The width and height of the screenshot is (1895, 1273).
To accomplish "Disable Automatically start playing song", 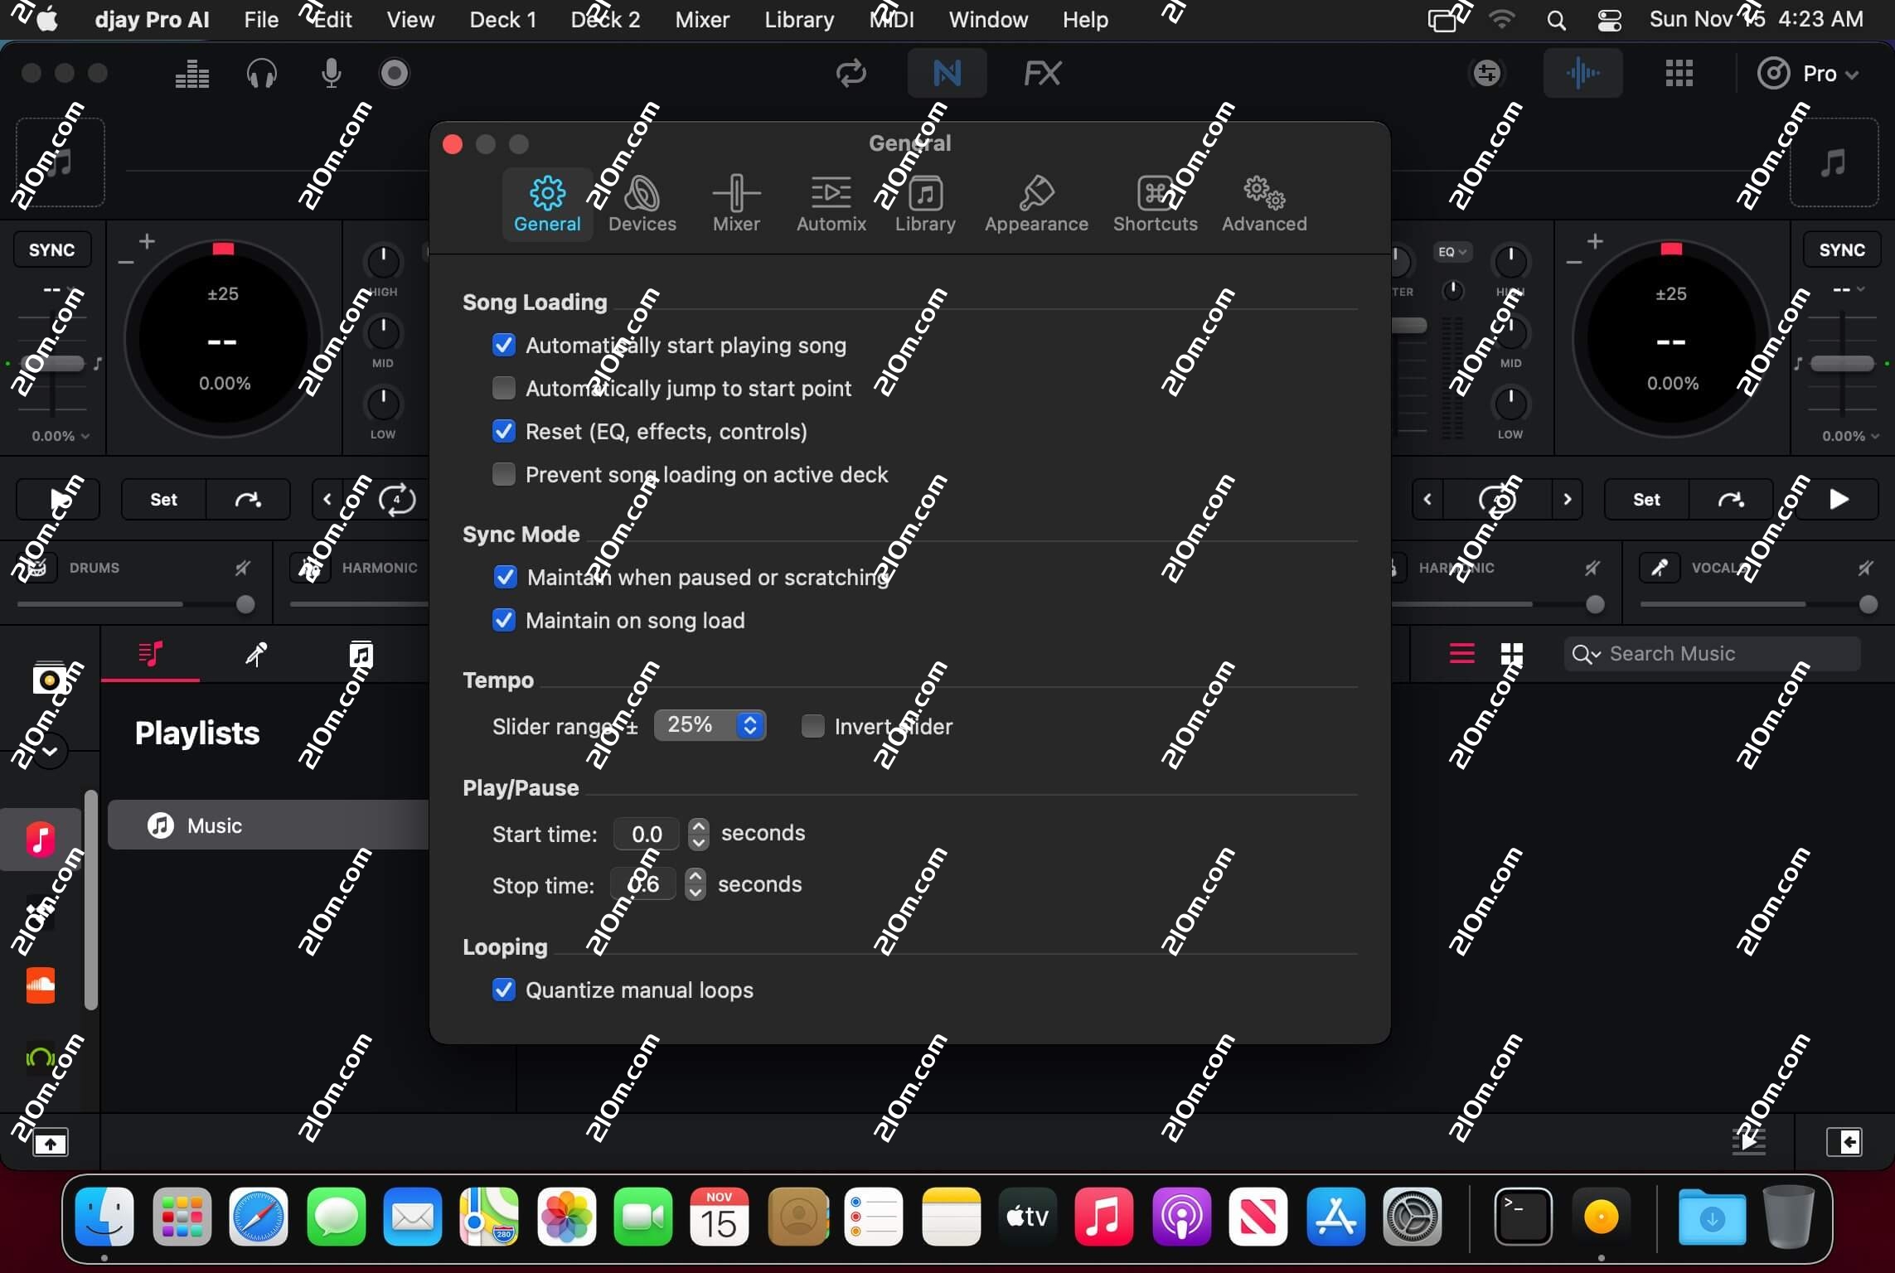I will [x=505, y=346].
